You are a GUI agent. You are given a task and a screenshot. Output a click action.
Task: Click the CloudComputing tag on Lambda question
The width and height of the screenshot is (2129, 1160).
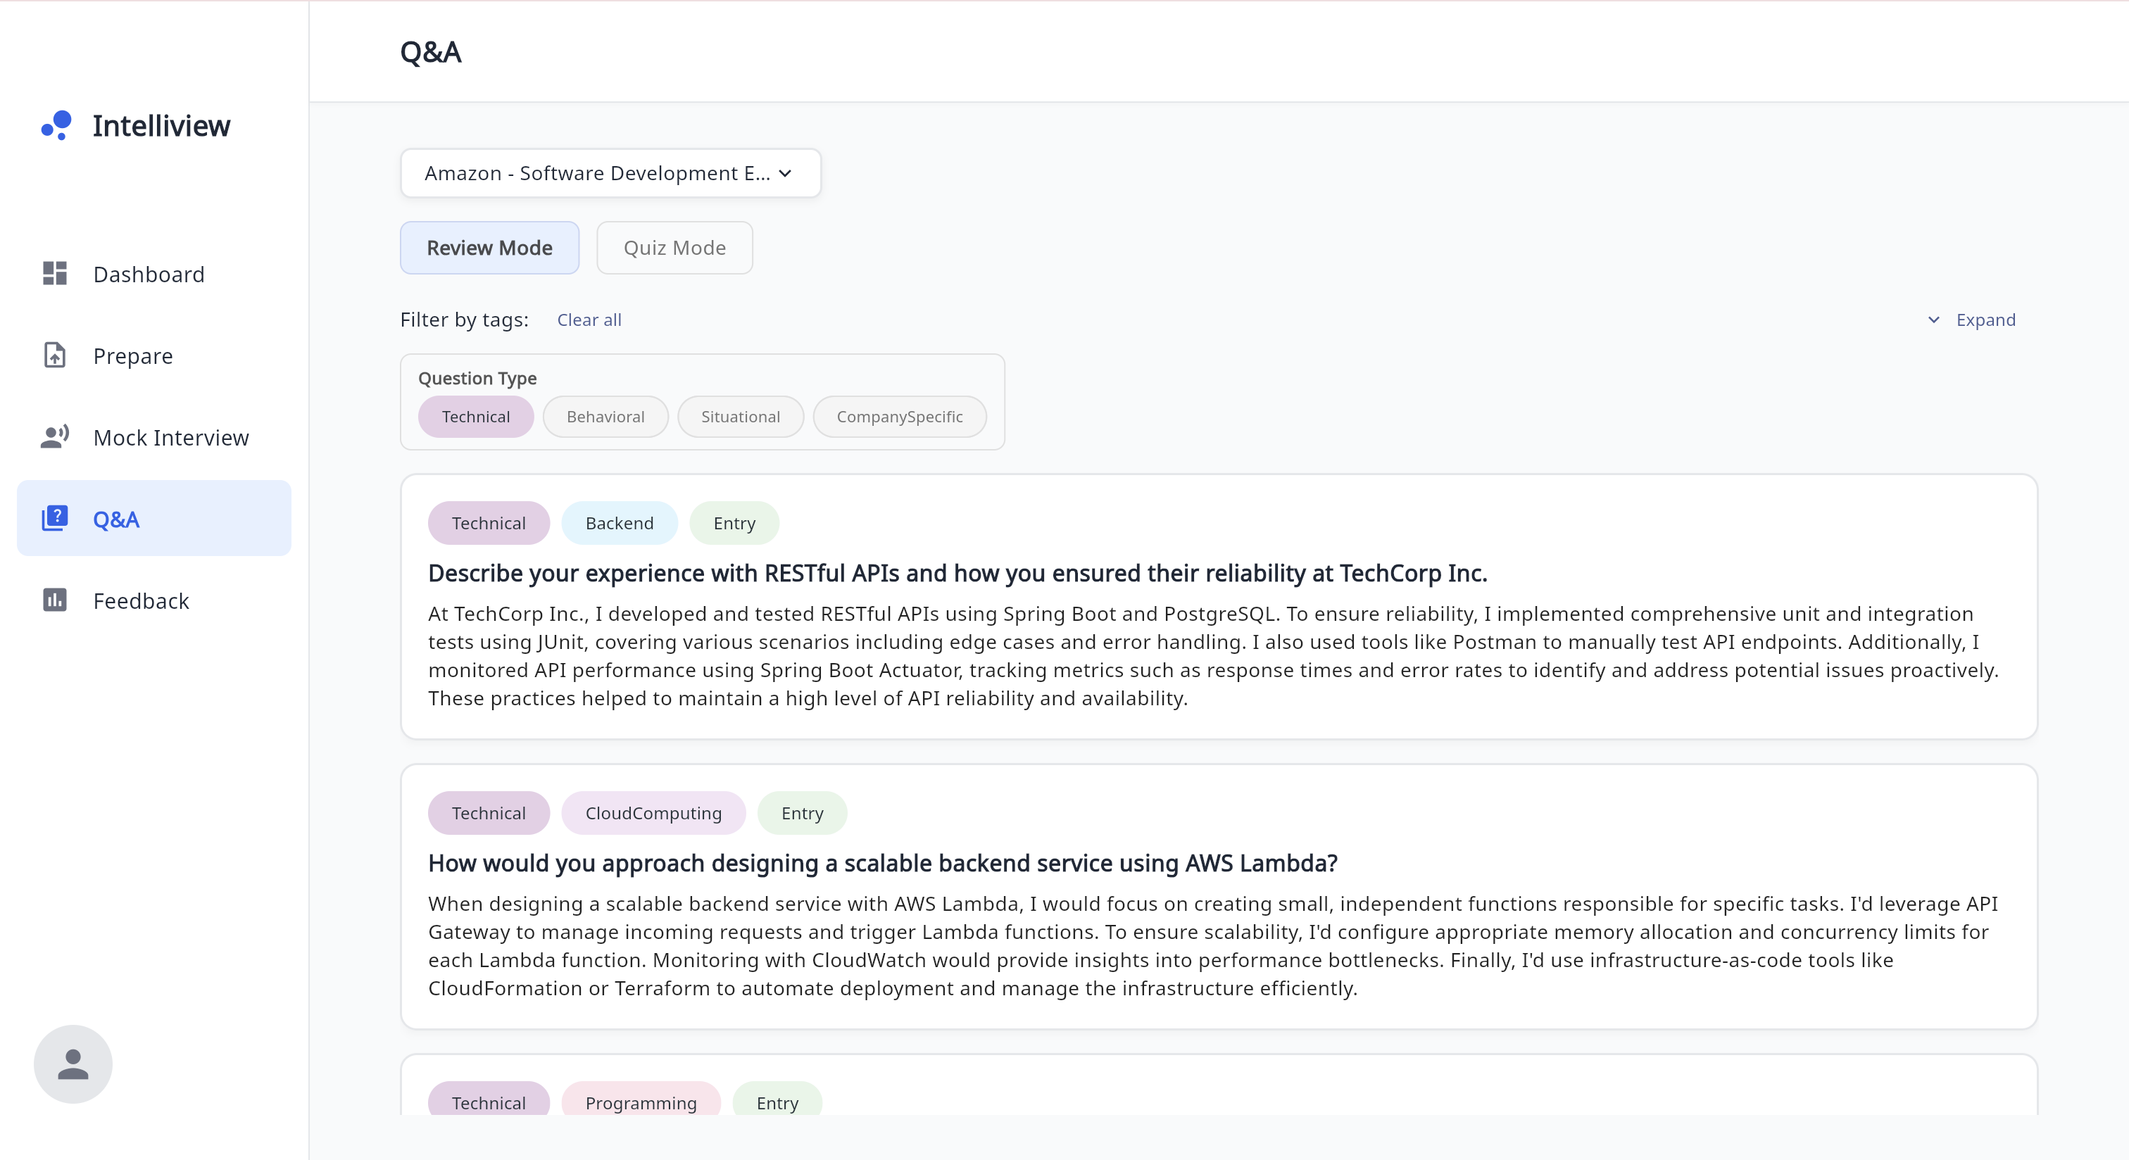point(653,813)
